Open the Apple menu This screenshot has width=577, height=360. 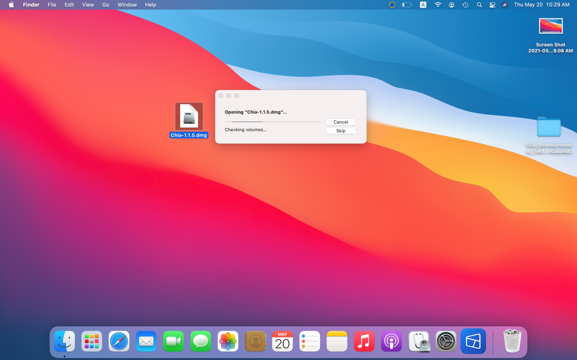point(11,5)
